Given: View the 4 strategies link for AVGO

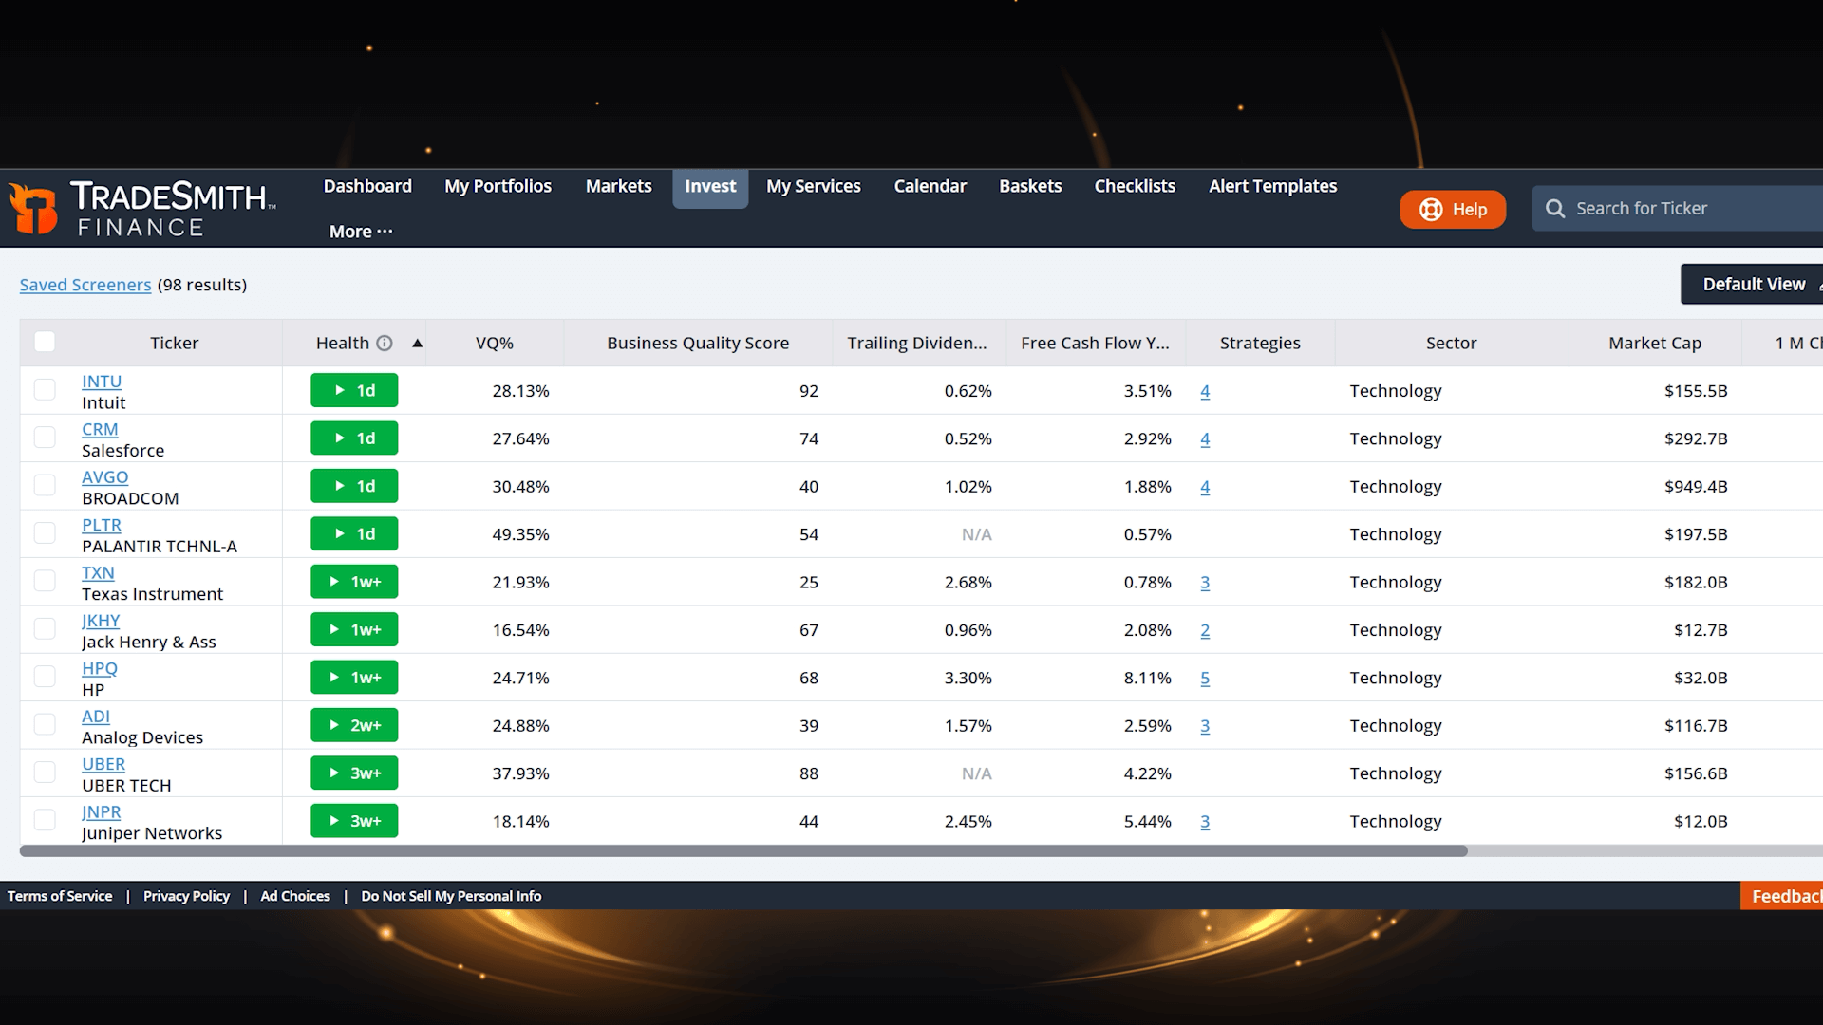Looking at the screenshot, I should (1204, 486).
